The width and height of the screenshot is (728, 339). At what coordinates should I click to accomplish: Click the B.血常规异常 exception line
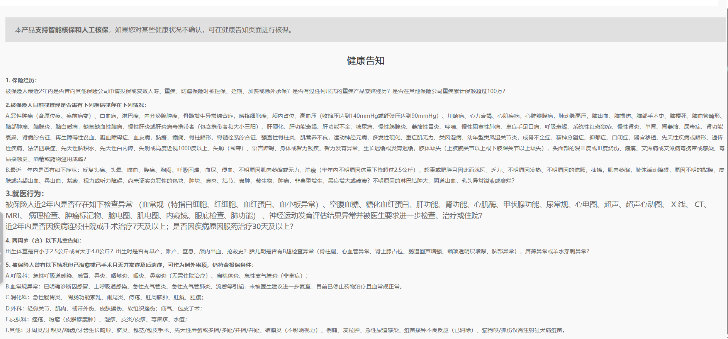pos(205,286)
